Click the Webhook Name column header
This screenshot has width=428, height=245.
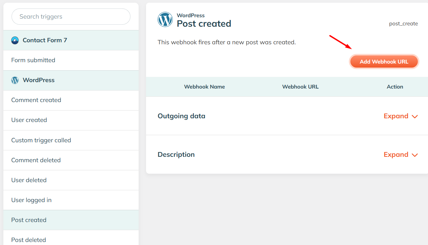click(204, 87)
